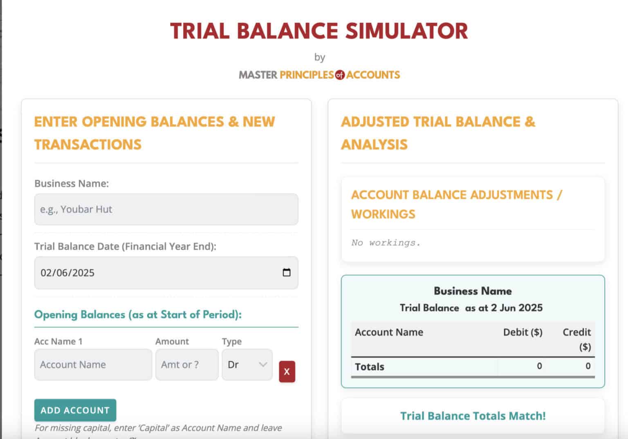Click the Business Name input field
Image resolution: width=628 pixels, height=439 pixels.
166,209
